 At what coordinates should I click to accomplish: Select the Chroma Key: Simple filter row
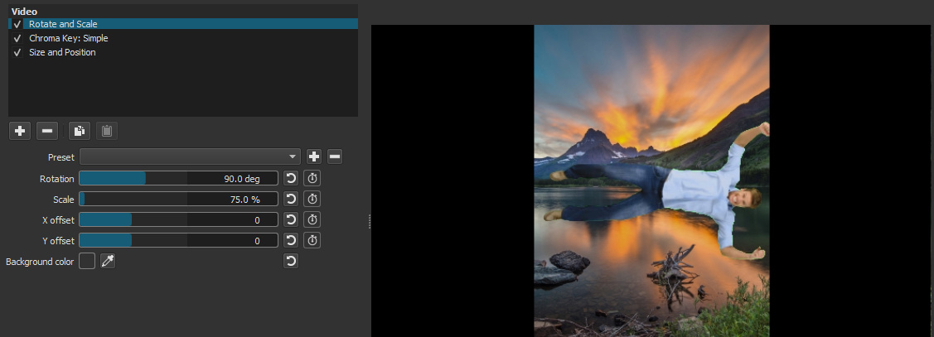183,38
